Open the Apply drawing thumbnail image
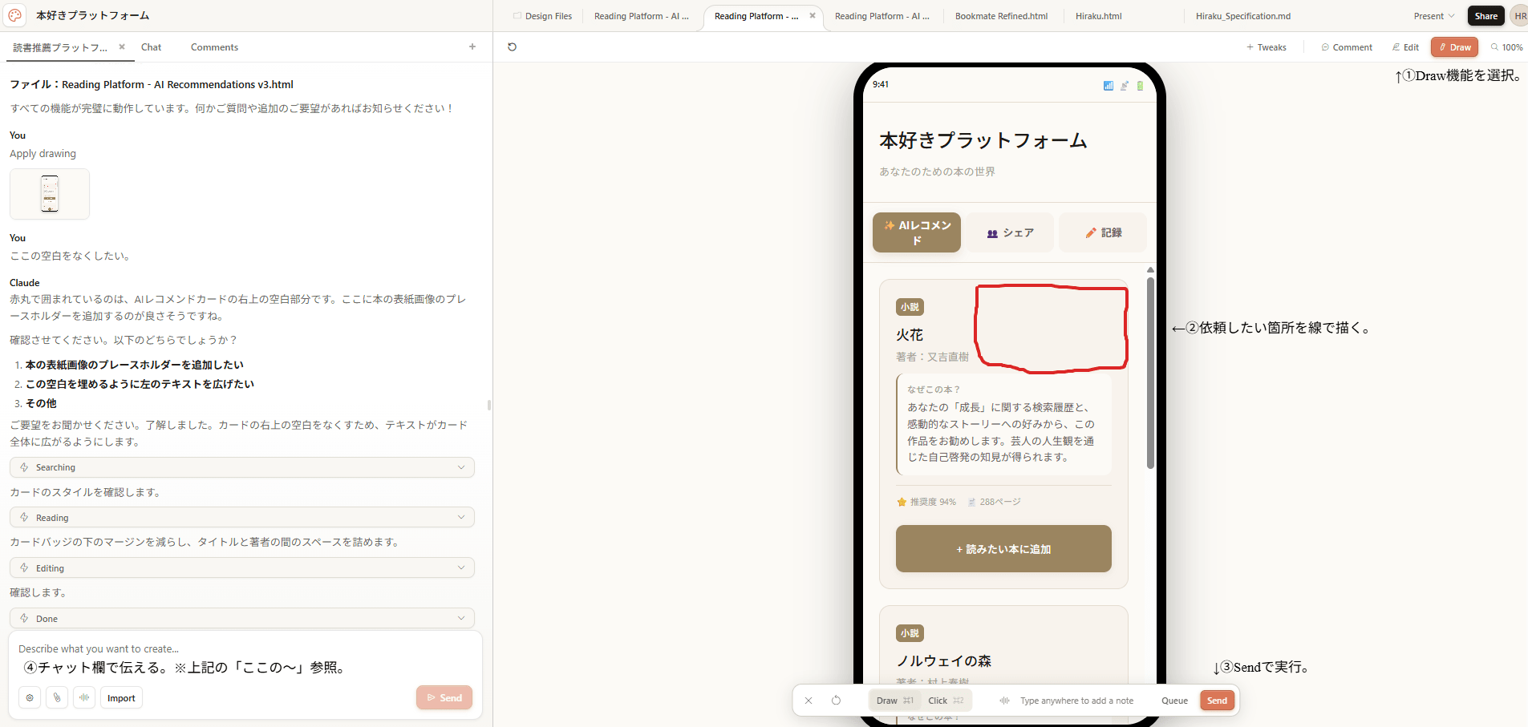Screen dimensions: 1528x727 [50, 194]
